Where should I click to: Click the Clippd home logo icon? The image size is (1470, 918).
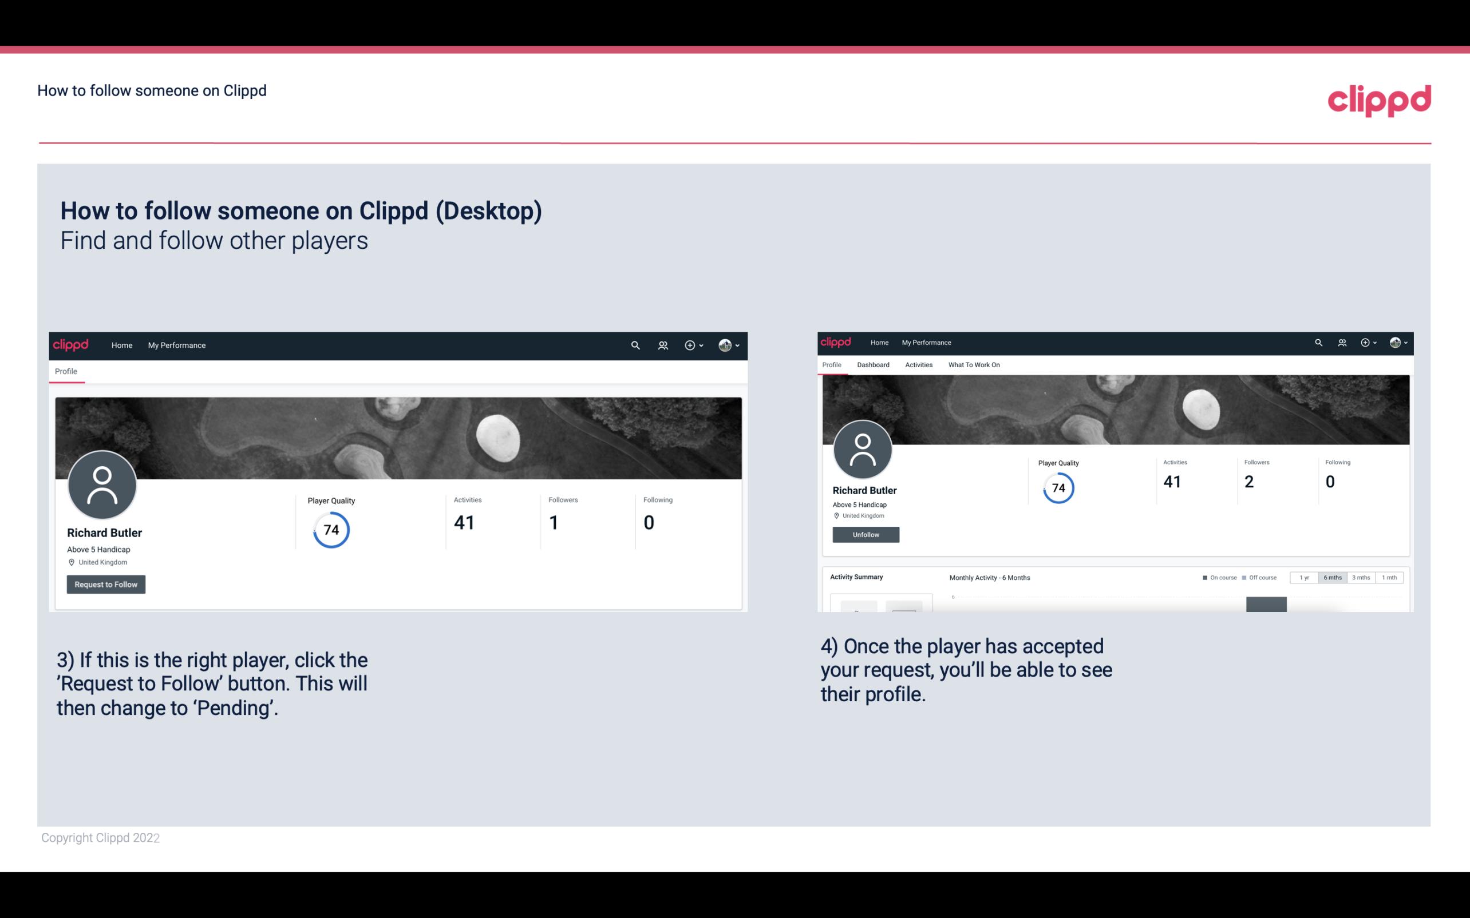tap(1379, 98)
